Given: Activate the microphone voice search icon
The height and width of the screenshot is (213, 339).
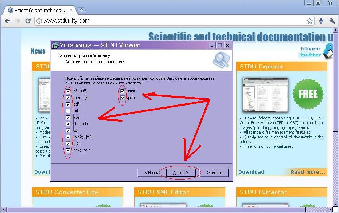Looking at the screenshot, I should (x=321, y=21).
